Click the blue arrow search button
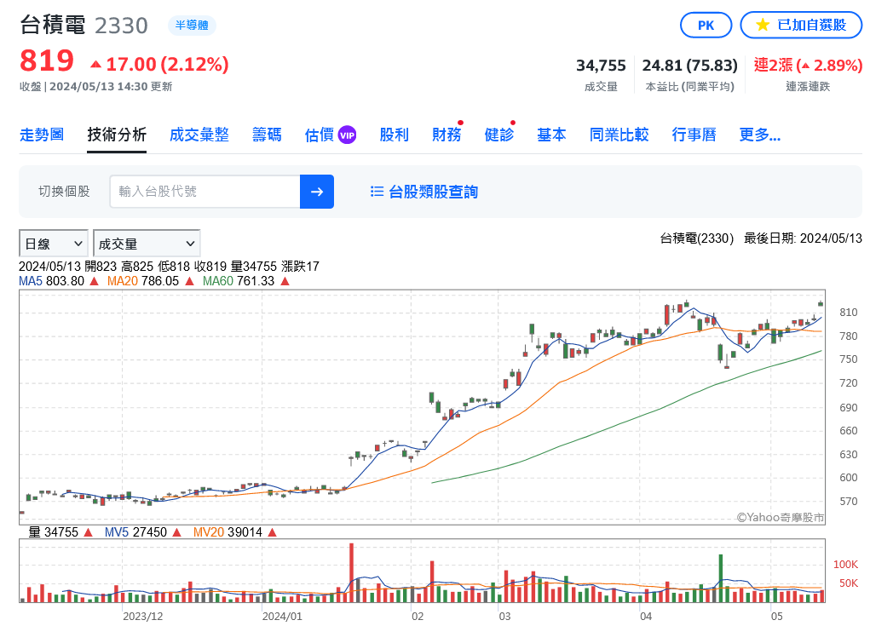 pos(317,192)
